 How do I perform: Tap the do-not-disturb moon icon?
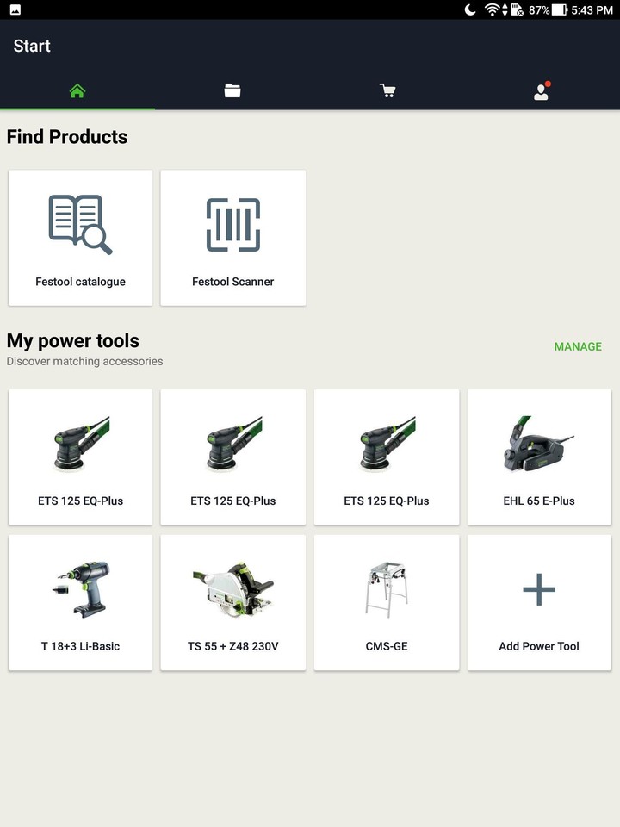coord(470,9)
